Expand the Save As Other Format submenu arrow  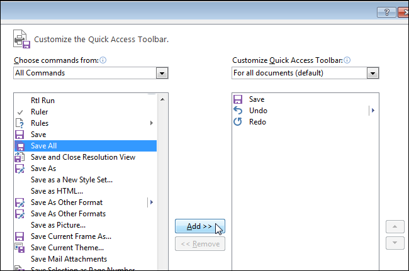[x=152, y=202]
